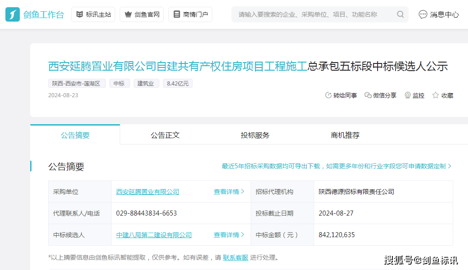
Task: Switch to the 商机推荐 tab
Action: [x=345, y=135]
